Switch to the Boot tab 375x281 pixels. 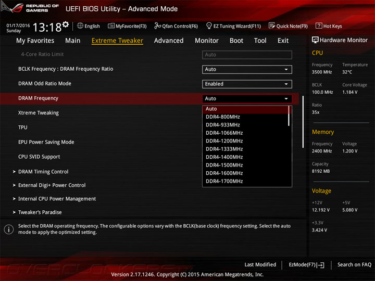(x=236, y=41)
